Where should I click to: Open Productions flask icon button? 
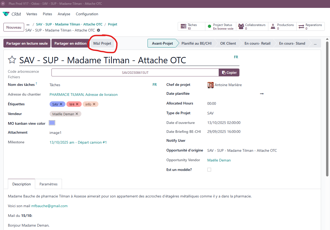273,27
